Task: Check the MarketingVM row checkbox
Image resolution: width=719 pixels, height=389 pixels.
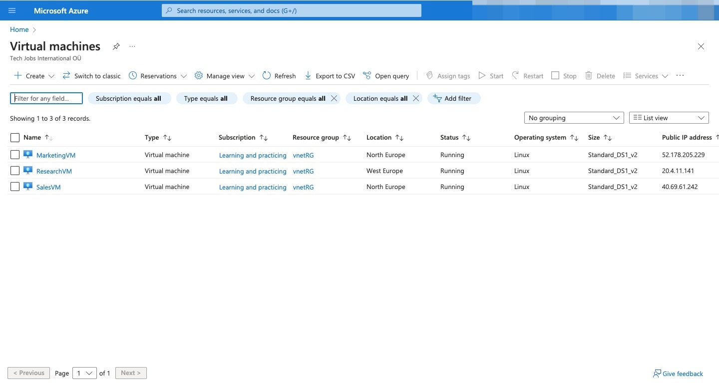Action: point(15,155)
